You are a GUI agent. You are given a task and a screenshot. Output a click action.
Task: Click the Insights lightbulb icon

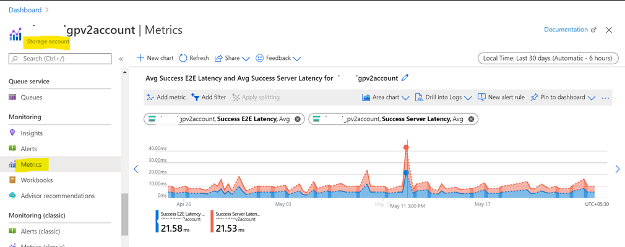point(12,133)
